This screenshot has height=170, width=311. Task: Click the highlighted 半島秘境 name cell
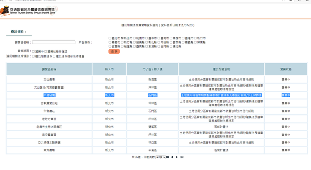tap(49, 95)
